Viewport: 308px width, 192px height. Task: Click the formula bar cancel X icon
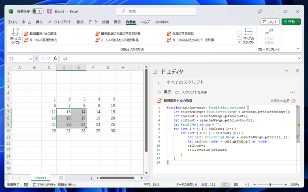tap(42, 58)
